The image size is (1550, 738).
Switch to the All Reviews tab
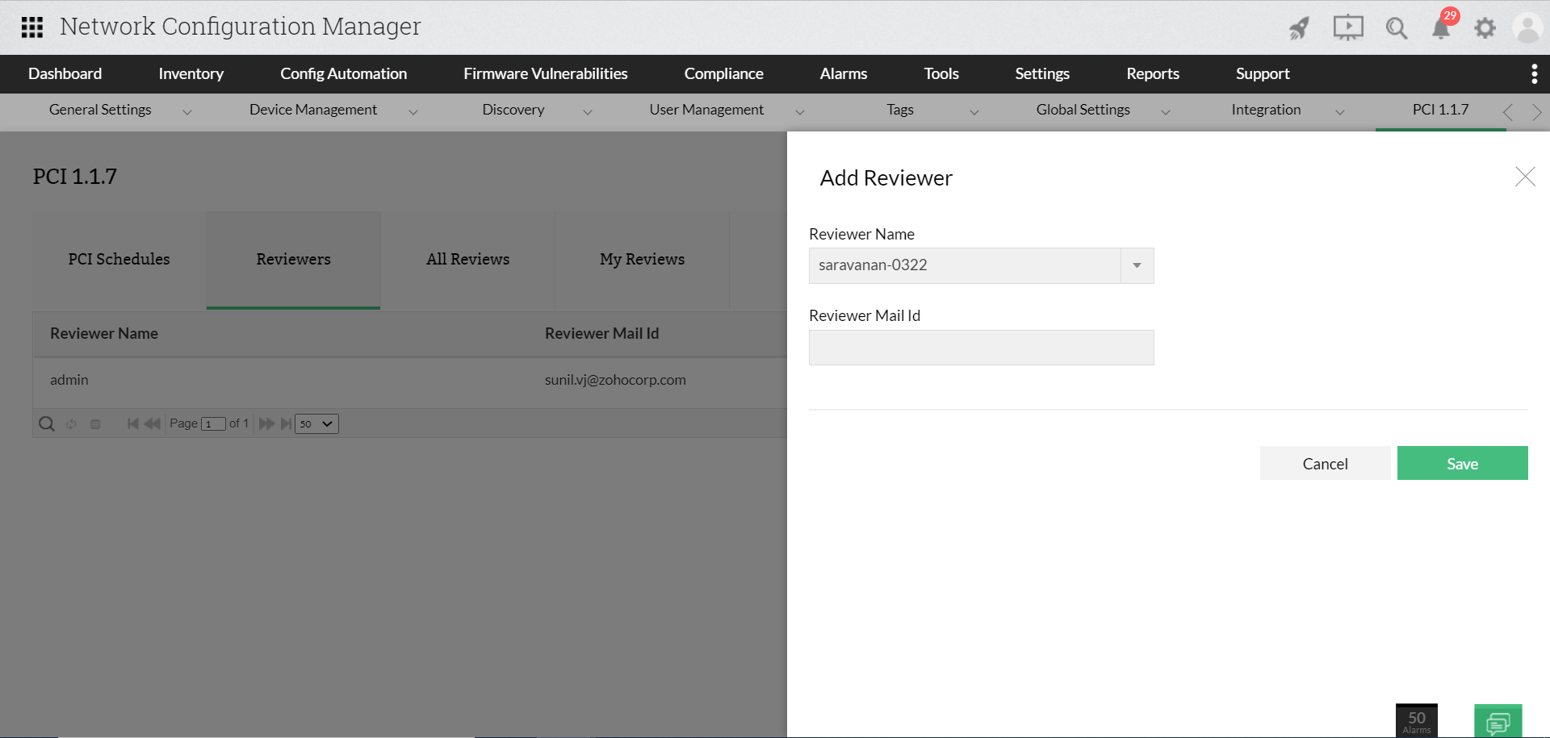(x=467, y=259)
